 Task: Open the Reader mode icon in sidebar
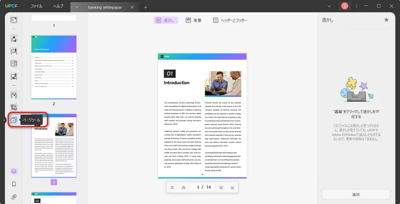[x=14, y=20]
